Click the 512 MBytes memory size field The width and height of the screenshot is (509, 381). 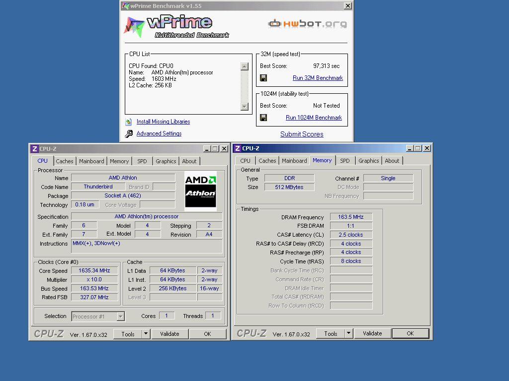(289, 187)
